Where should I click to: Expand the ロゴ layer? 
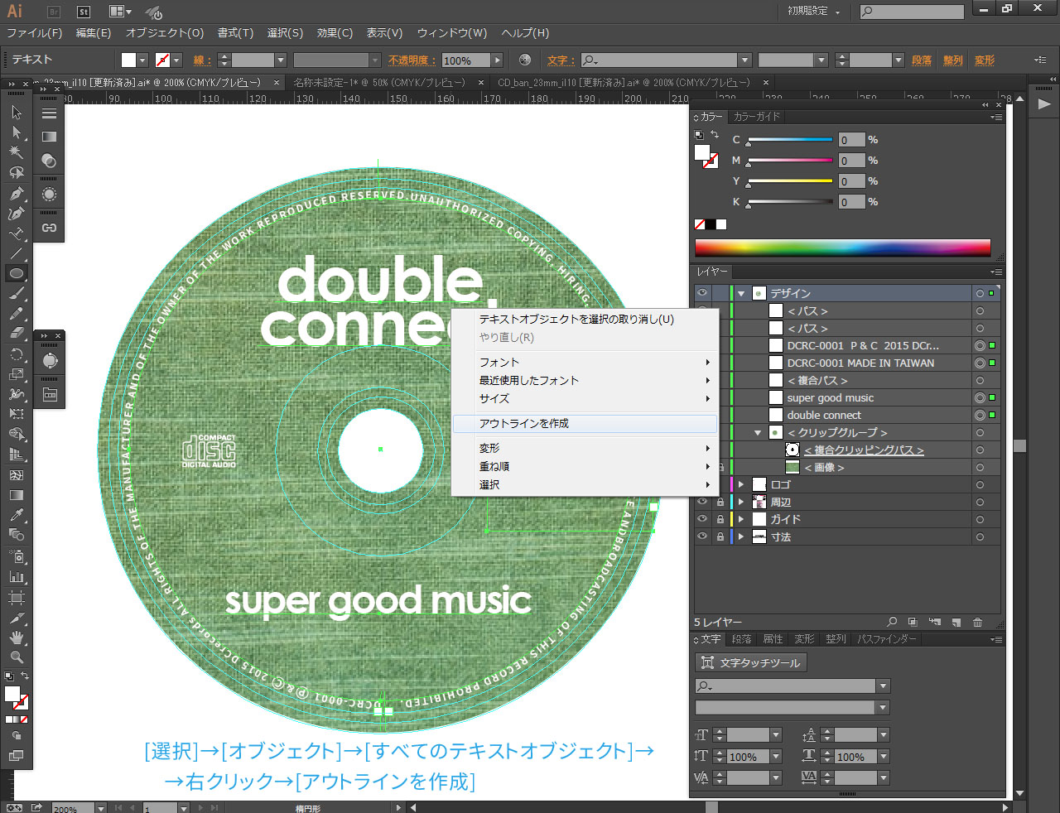pos(742,484)
